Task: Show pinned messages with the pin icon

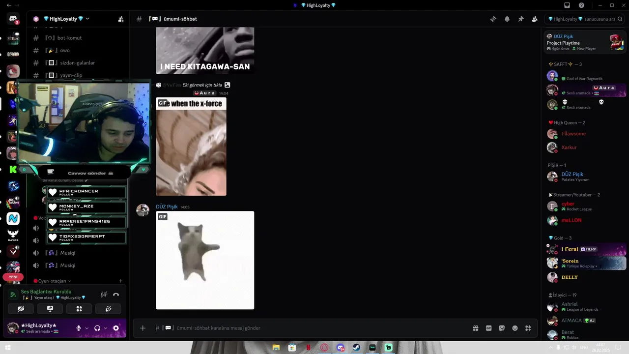Action: coord(521,19)
